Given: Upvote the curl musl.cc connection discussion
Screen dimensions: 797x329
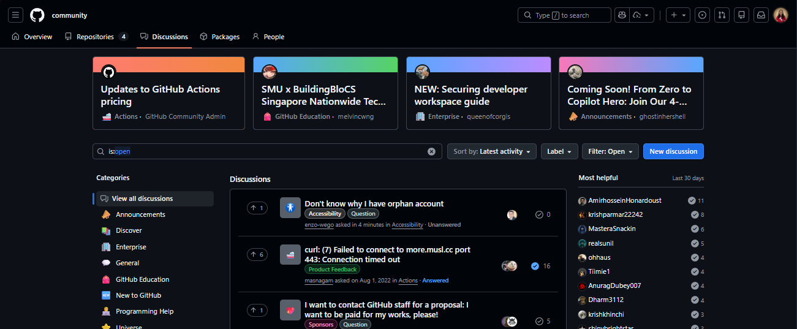Looking at the screenshot, I should (257, 254).
